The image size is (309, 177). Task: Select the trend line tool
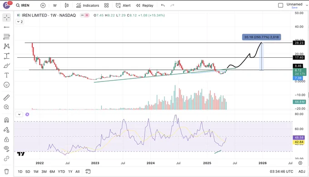(6, 27)
